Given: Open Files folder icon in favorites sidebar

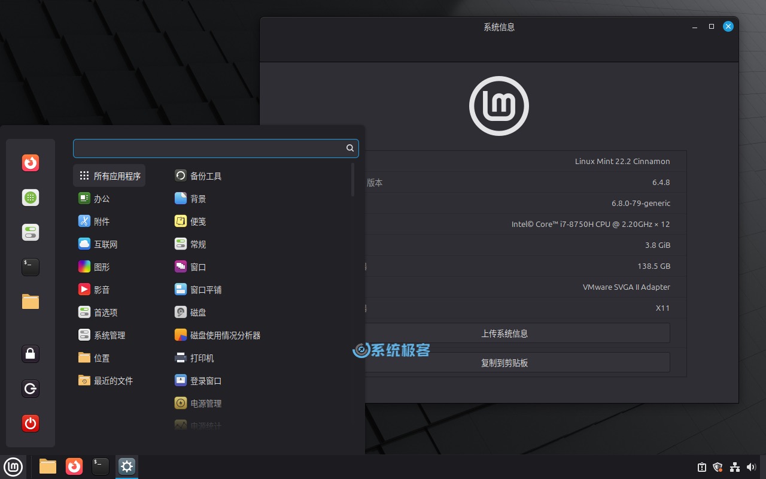Looking at the screenshot, I should pyautogui.click(x=31, y=301).
